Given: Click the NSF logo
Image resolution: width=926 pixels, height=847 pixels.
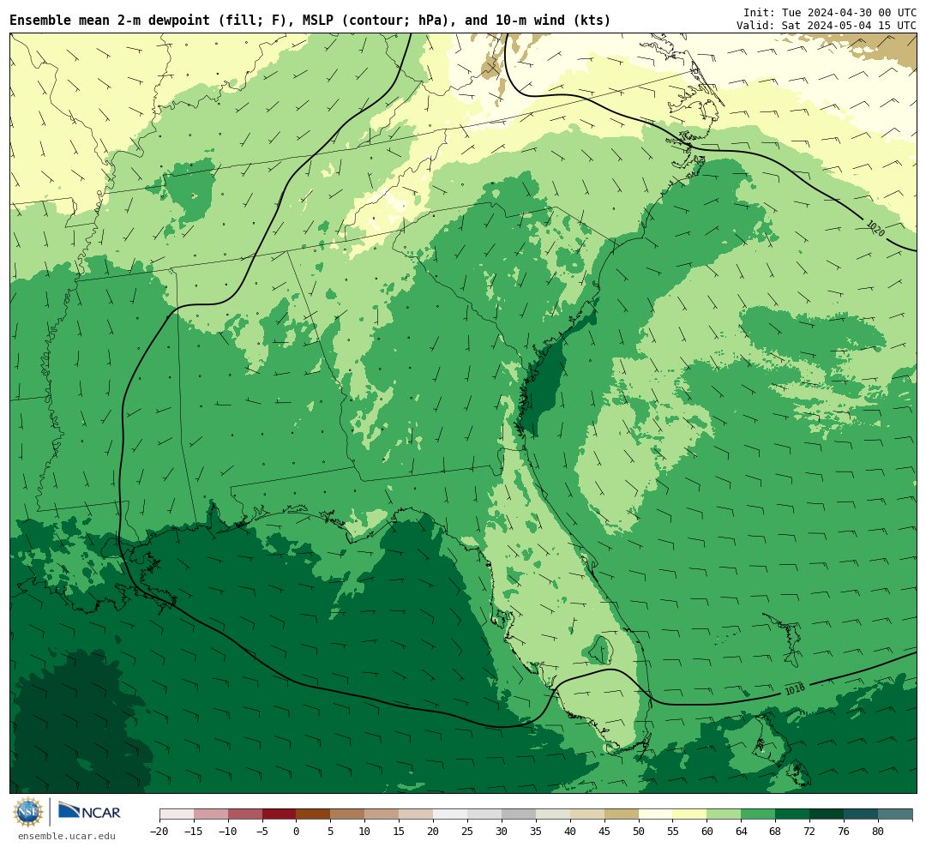Looking at the screenshot, I should [28, 812].
